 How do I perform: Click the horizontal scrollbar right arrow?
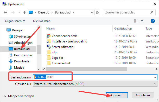click(x=156, y=69)
